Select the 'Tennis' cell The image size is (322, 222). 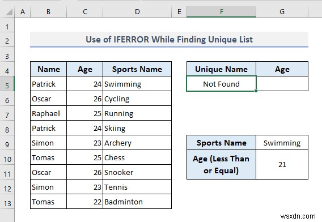tap(137, 187)
